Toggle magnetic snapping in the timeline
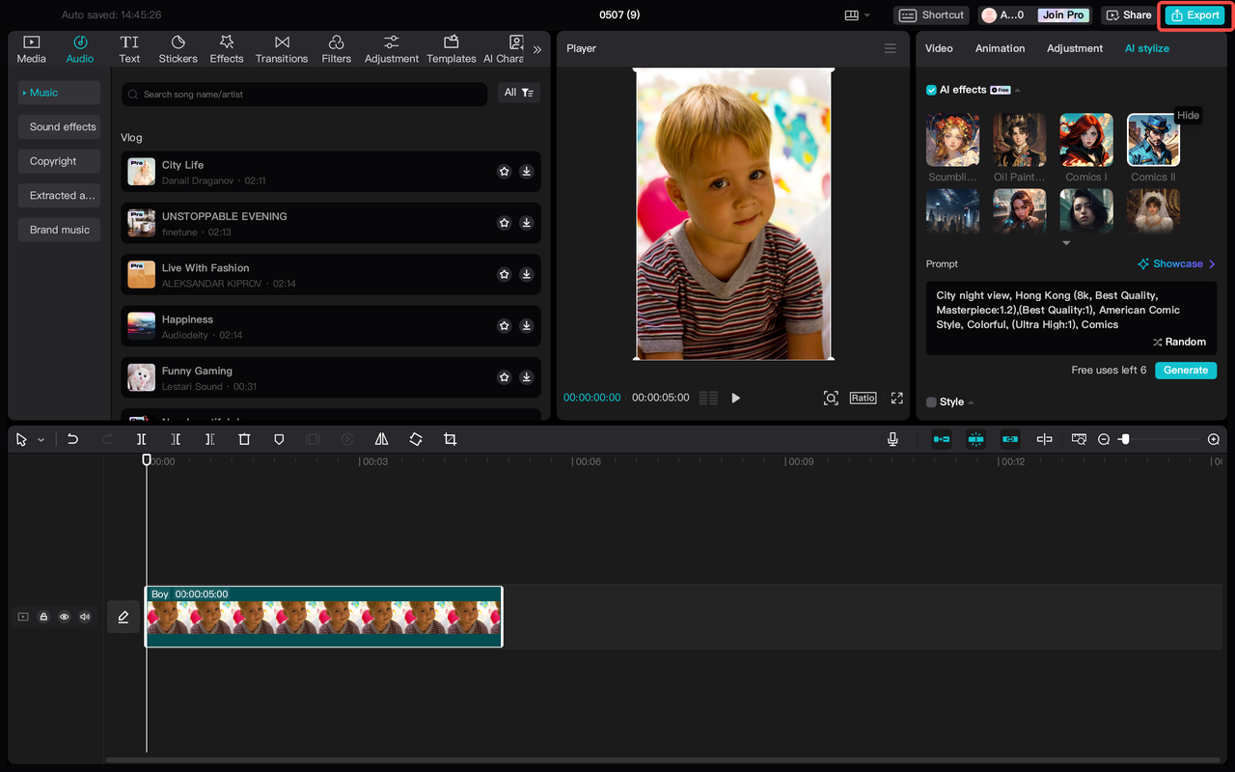1235x772 pixels. tap(975, 439)
